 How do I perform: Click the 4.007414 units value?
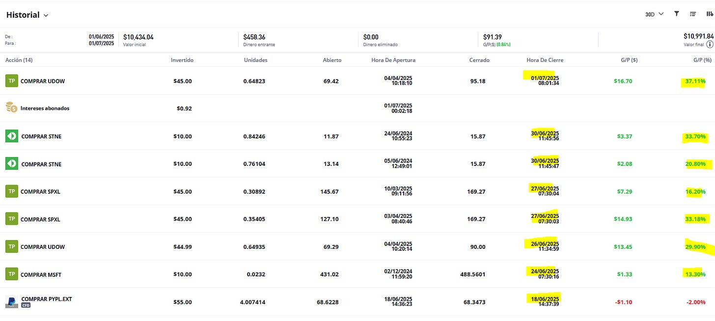(252, 302)
